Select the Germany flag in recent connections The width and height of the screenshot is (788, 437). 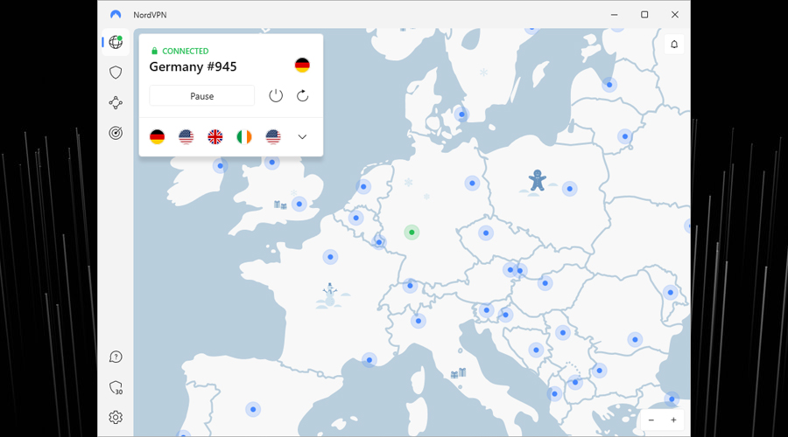point(158,136)
